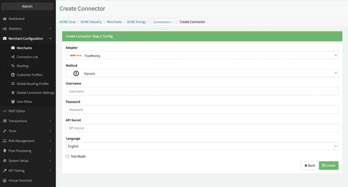
Task: Click the User Roles people icon
Action: point(13,102)
